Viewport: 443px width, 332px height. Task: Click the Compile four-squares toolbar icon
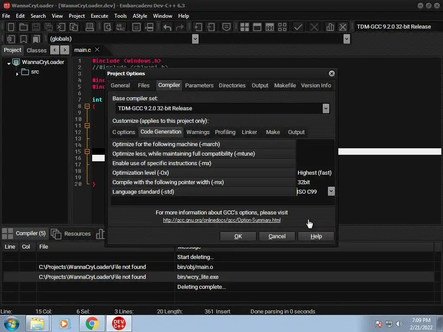[x=244, y=27]
